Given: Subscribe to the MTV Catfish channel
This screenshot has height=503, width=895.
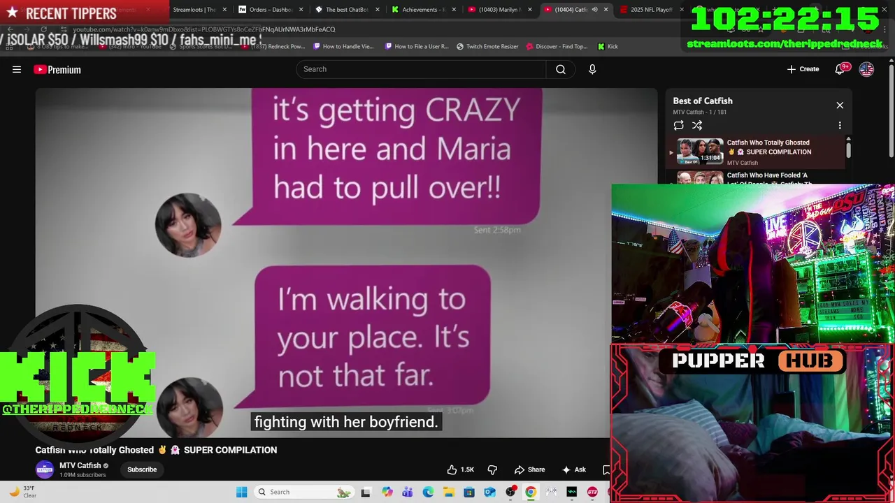Looking at the screenshot, I should 142,469.
